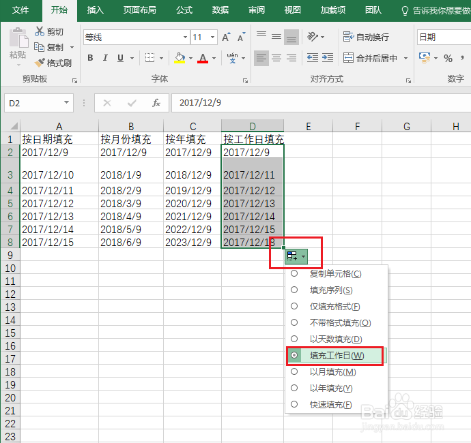Switch to the Data (数据) tab
This screenshot has height=443, width=471.
coord(220,10)
